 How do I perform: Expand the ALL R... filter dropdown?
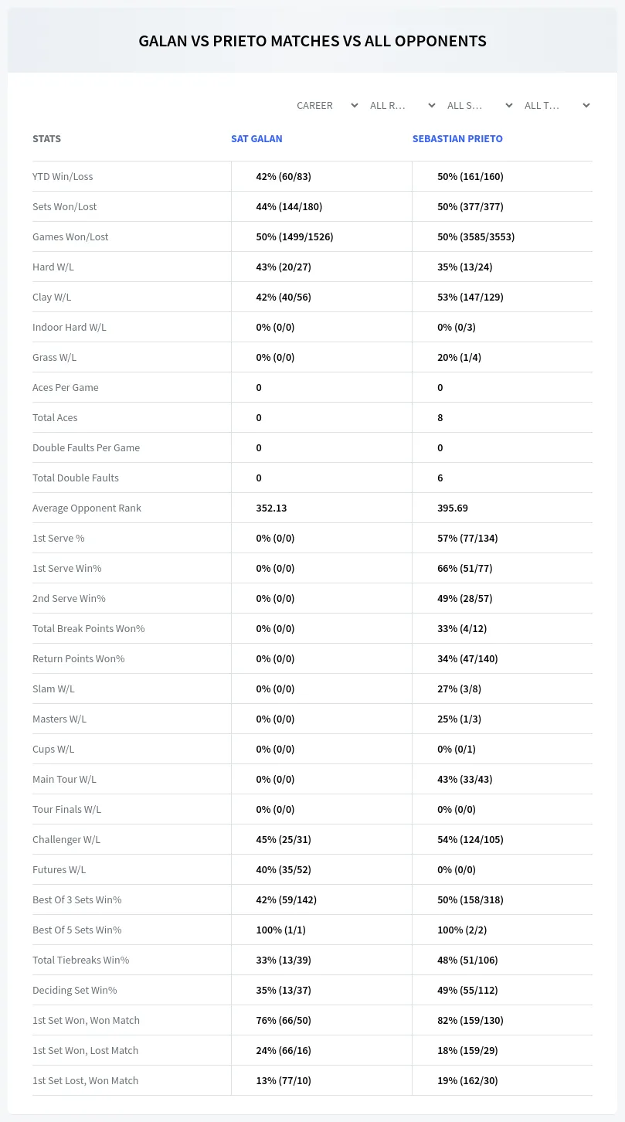(404, 105)
